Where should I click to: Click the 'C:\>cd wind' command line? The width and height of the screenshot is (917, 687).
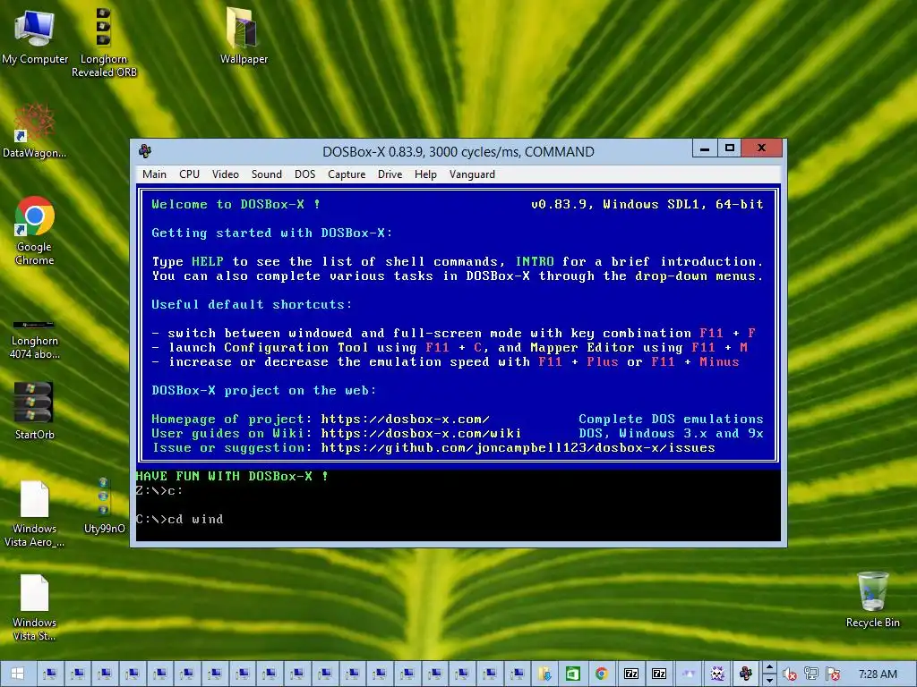tap(179, 520)
